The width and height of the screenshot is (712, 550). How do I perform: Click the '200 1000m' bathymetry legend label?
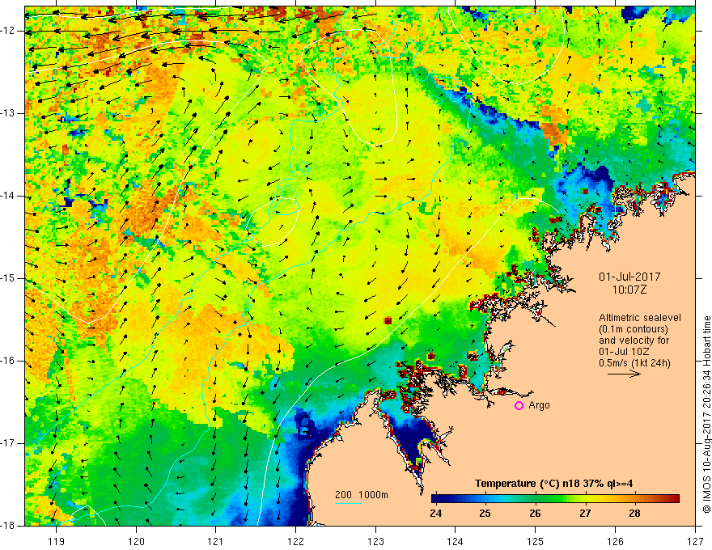(362, 495)
